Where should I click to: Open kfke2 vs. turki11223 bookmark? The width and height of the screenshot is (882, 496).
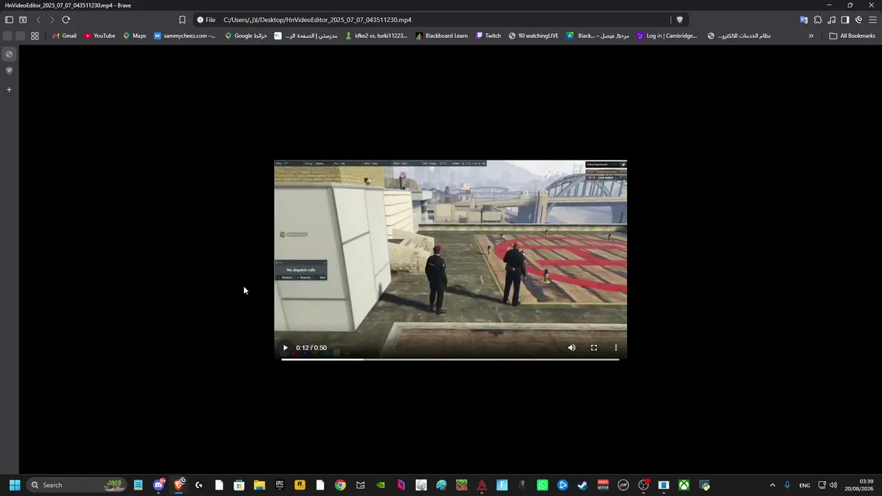click(x=376, y=36)
